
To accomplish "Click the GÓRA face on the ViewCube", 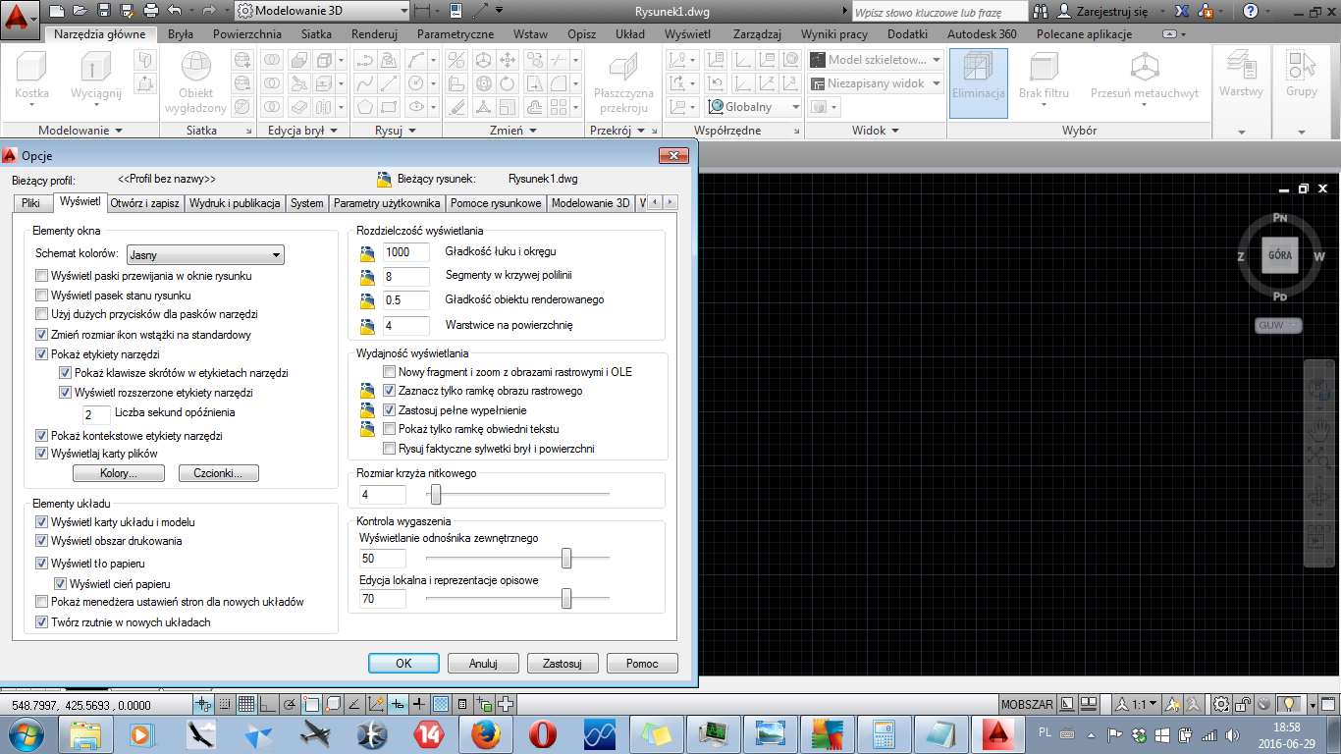I will 1280,255.
